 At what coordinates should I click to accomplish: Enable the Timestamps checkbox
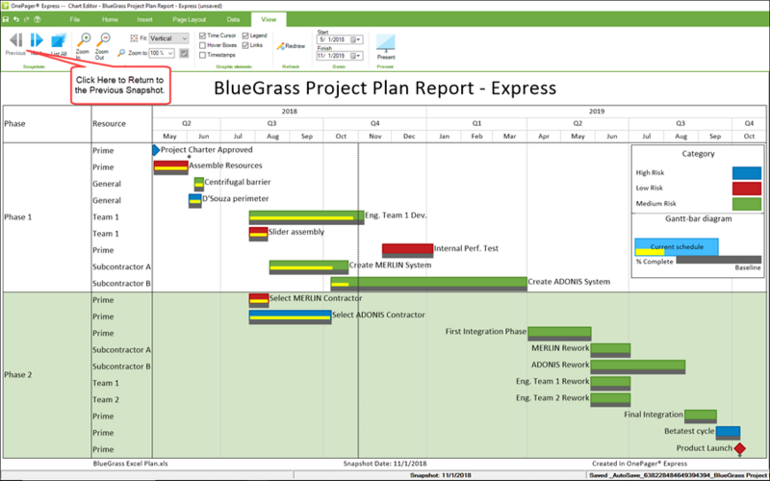202,55
